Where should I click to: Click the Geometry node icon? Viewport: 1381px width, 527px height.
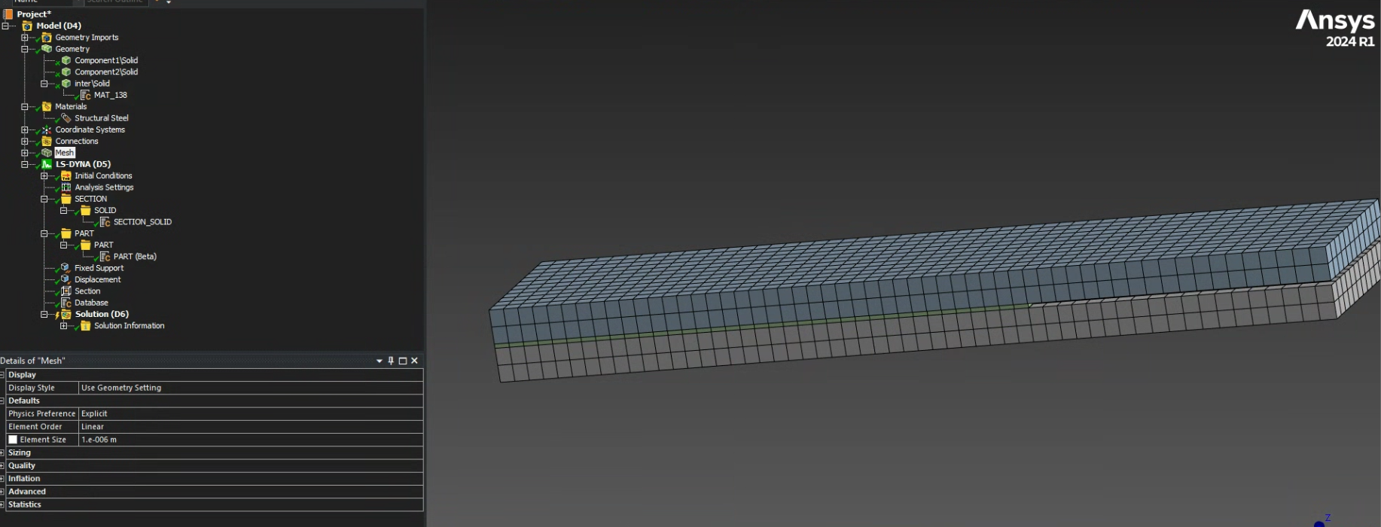tap(47, 49)
